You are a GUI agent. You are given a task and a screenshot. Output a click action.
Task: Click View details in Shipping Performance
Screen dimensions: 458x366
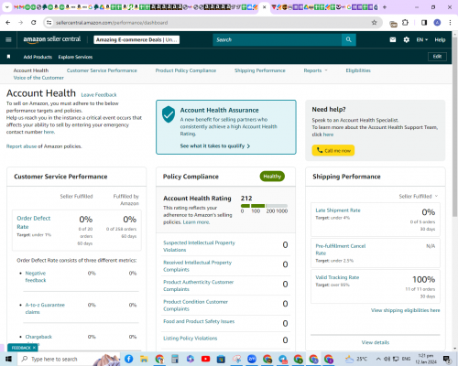click(376, 342)
